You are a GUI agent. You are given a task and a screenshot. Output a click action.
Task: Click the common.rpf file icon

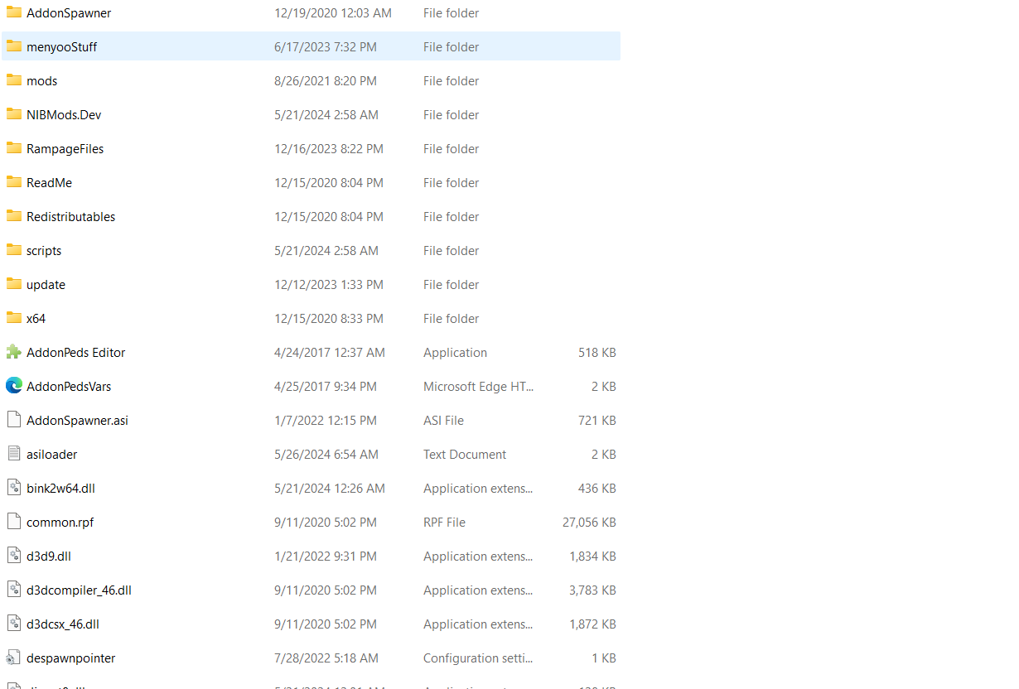click(x=13, y=522)
